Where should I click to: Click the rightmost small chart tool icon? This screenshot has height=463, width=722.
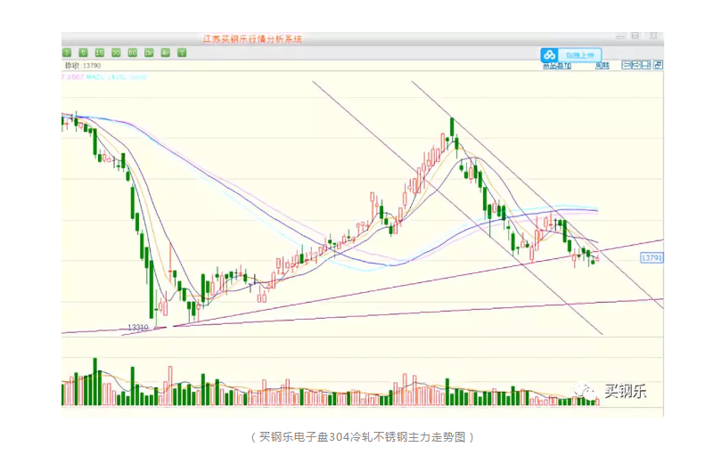658,65
